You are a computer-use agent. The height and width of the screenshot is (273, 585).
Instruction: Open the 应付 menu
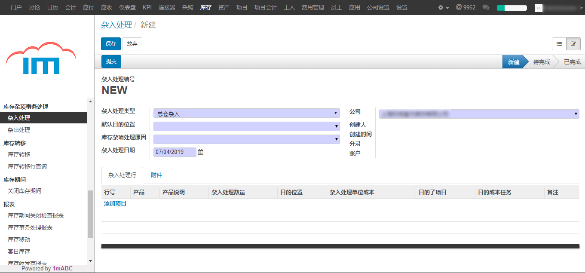coord(89,7)
